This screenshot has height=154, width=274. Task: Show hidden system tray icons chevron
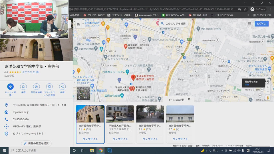pyautogui.click(x=221, y=150)
